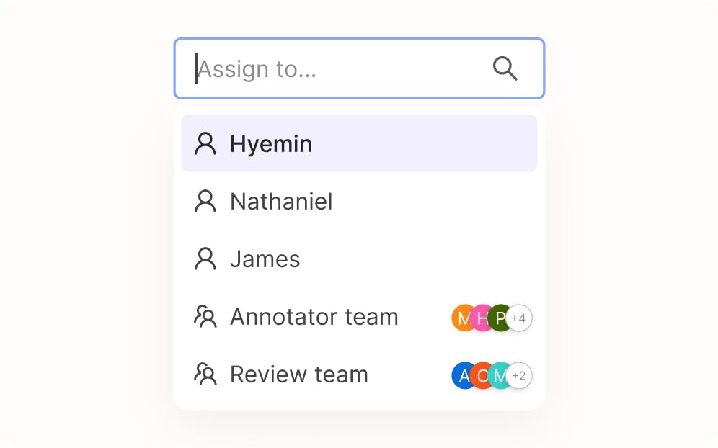
Task: Click the group icon beside Annotator team
Action: pos(205,317)
